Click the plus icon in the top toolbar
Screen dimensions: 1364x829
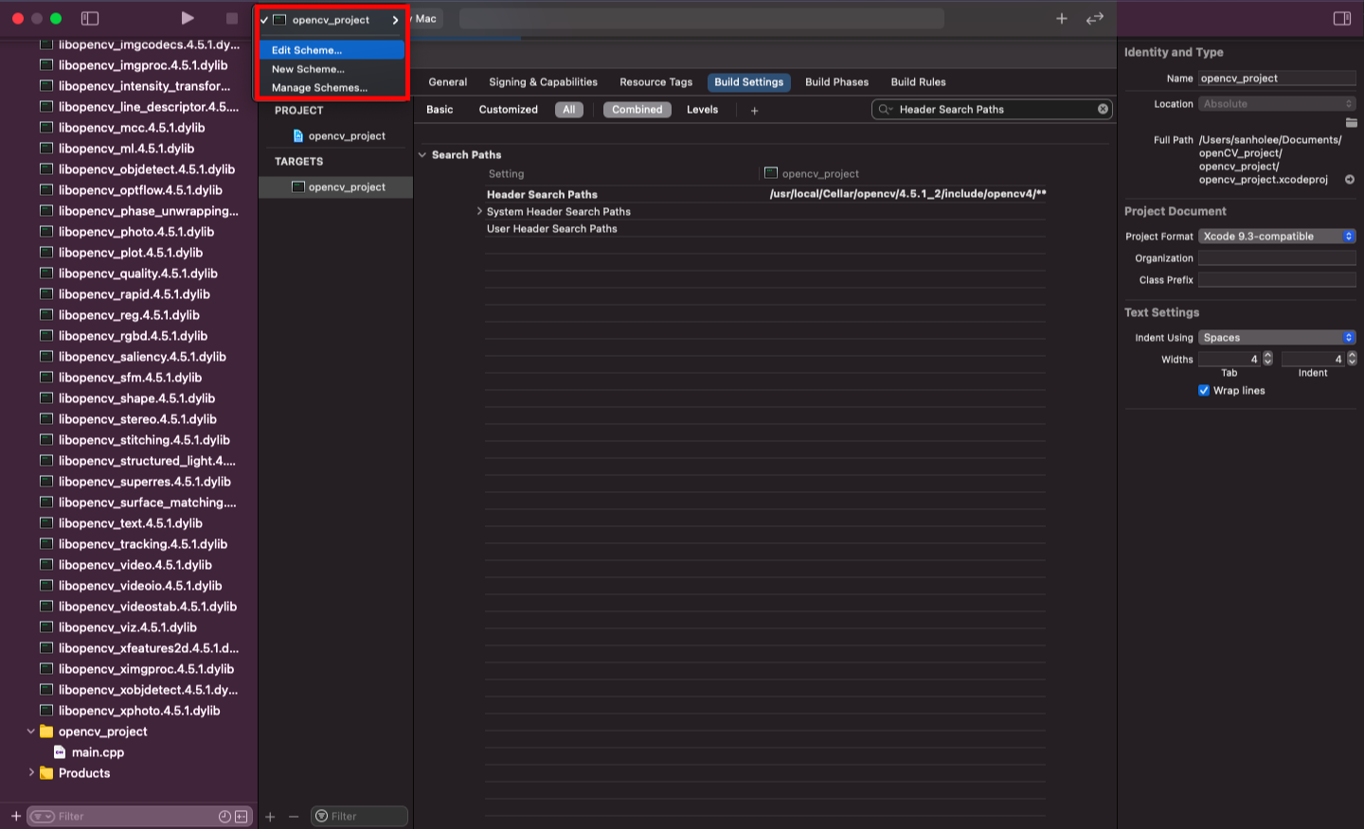coord(1062,18)
